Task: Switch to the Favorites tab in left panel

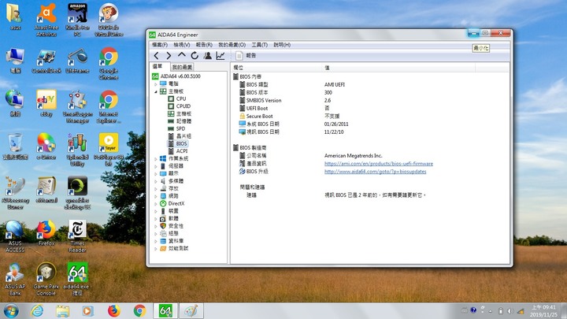Action: 182,67
